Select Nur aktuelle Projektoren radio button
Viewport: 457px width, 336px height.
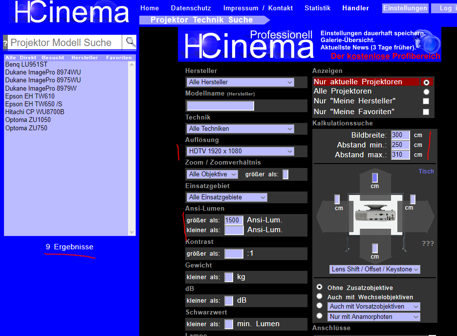tap(426, 82)
